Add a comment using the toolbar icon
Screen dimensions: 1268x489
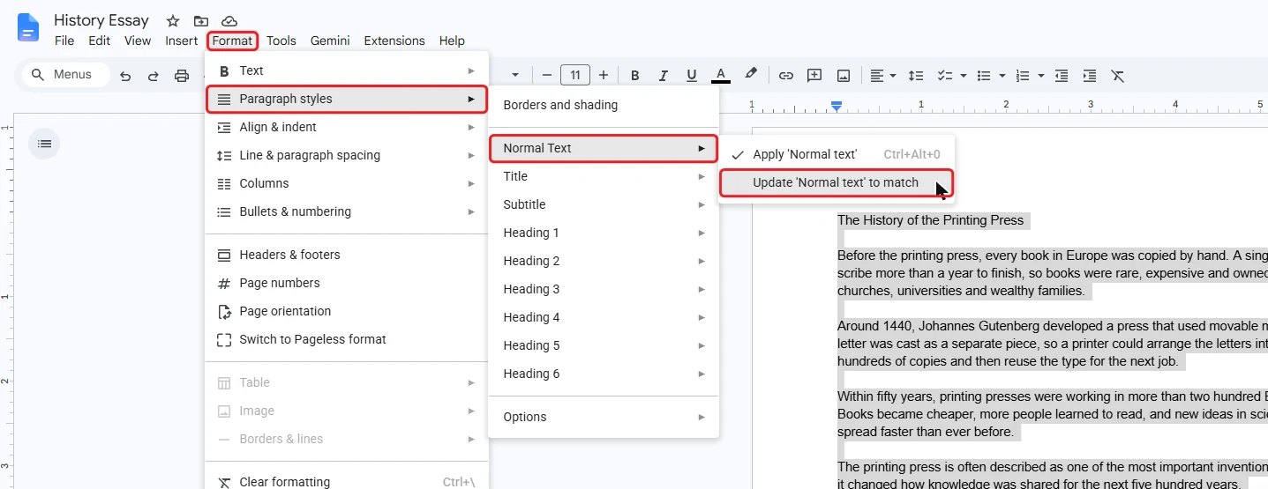[x=814, y=76]
